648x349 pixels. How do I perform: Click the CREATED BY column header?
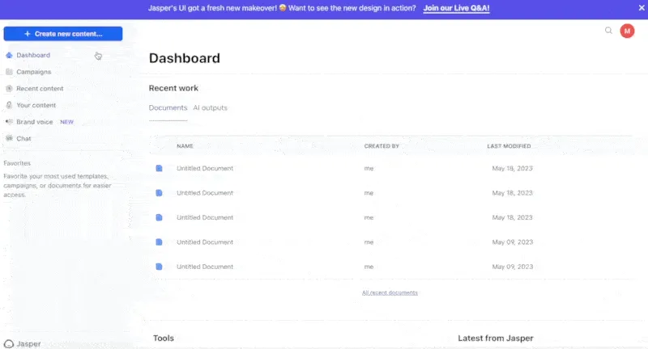(382, 146)
